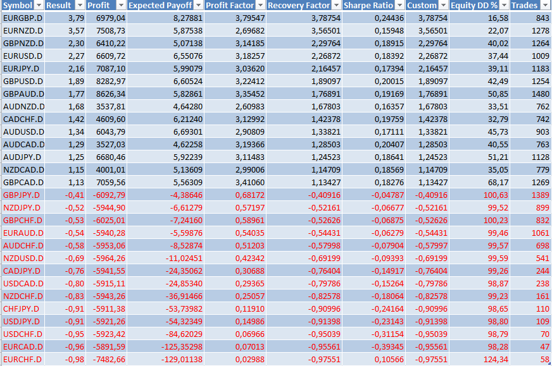Select the AUDUSD.D symbol cell
The image size is (552, 366).
pyautogui.click(x=23, y=132)
